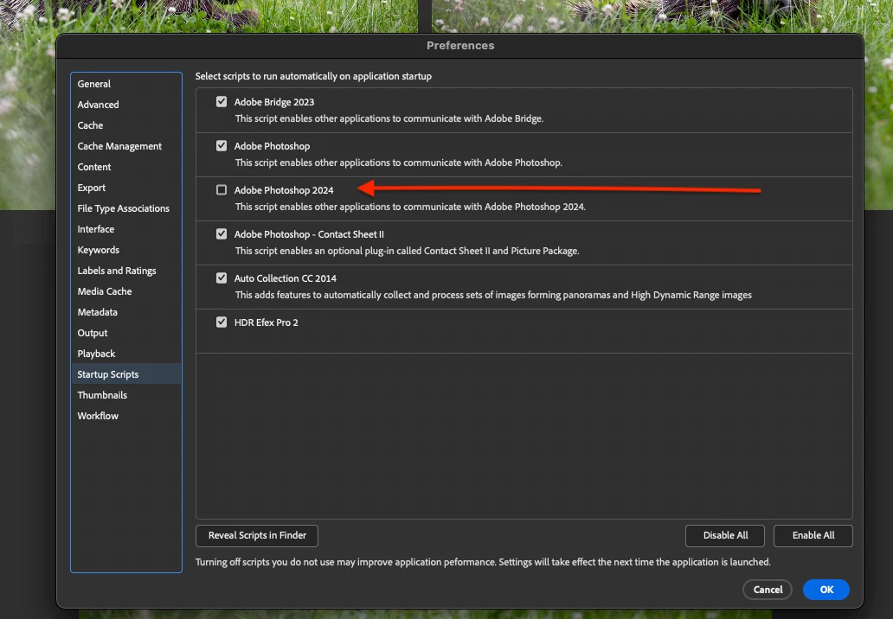Click the Enable All button
The width and height of the screenshot is (893, 619).
click(x=813, y=535)
